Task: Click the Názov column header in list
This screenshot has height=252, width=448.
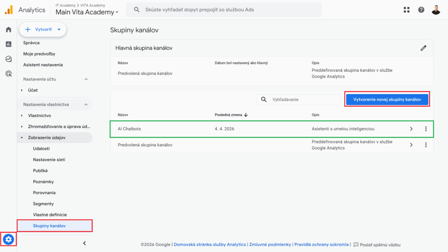Action: (x=123, y=115)
